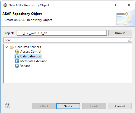This screenshot has width=136, height=113.
Task: Click into the Project input field
Action: coord(62,33)
